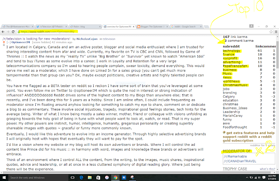
Task: Click the nonprofit subreddit entry
Action: coord(230,58)
